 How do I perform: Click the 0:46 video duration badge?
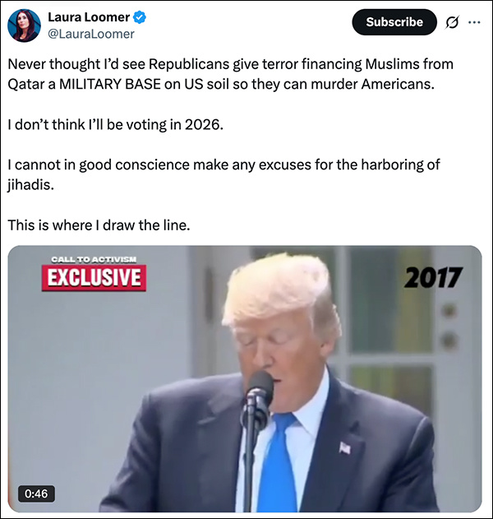[36, 494]
